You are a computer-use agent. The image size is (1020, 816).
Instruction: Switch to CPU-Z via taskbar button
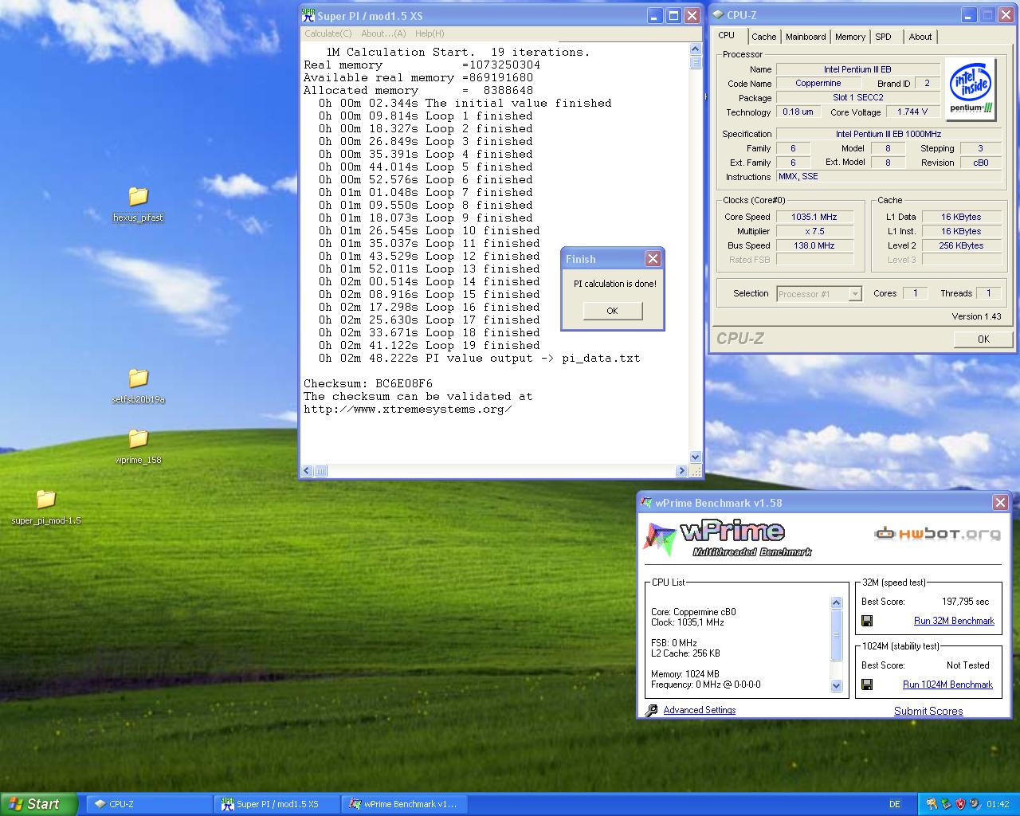(x=148, y=804)
